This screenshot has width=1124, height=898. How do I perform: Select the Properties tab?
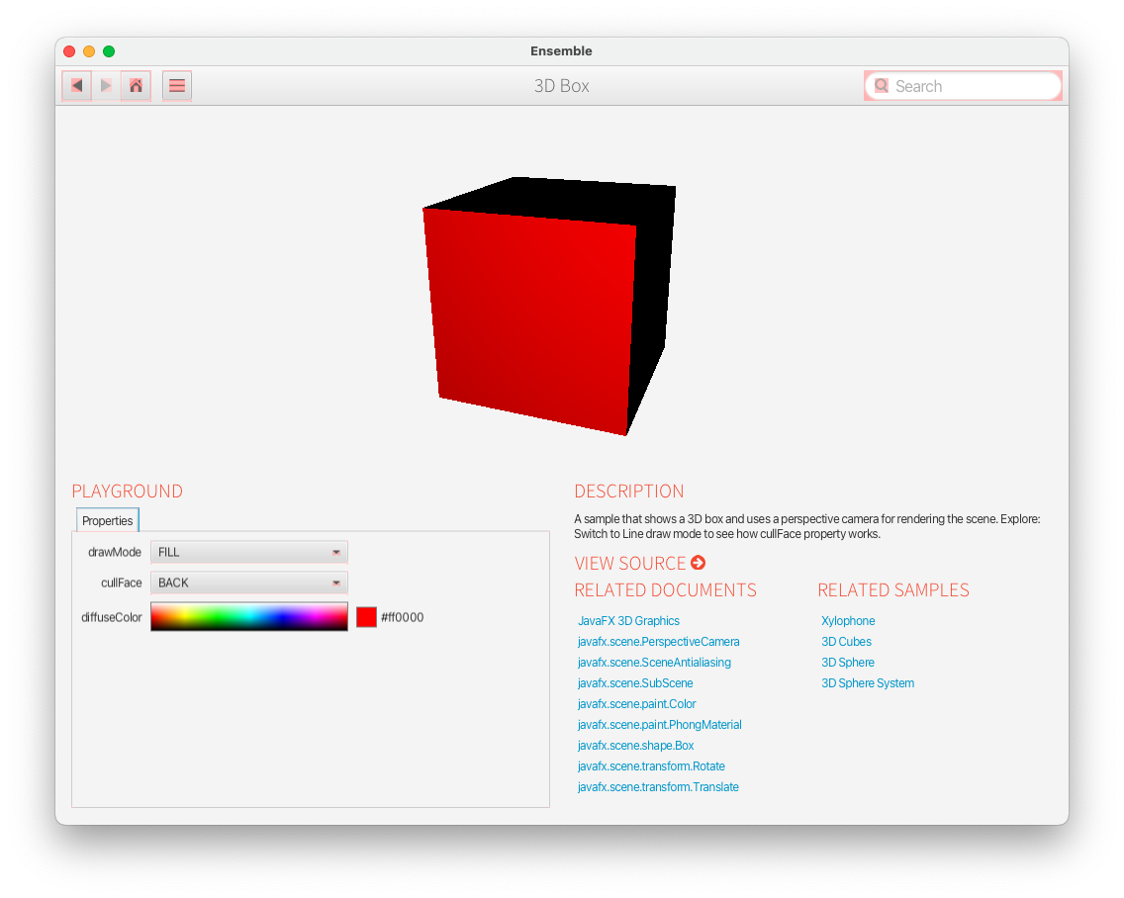[x=108, y=520]
